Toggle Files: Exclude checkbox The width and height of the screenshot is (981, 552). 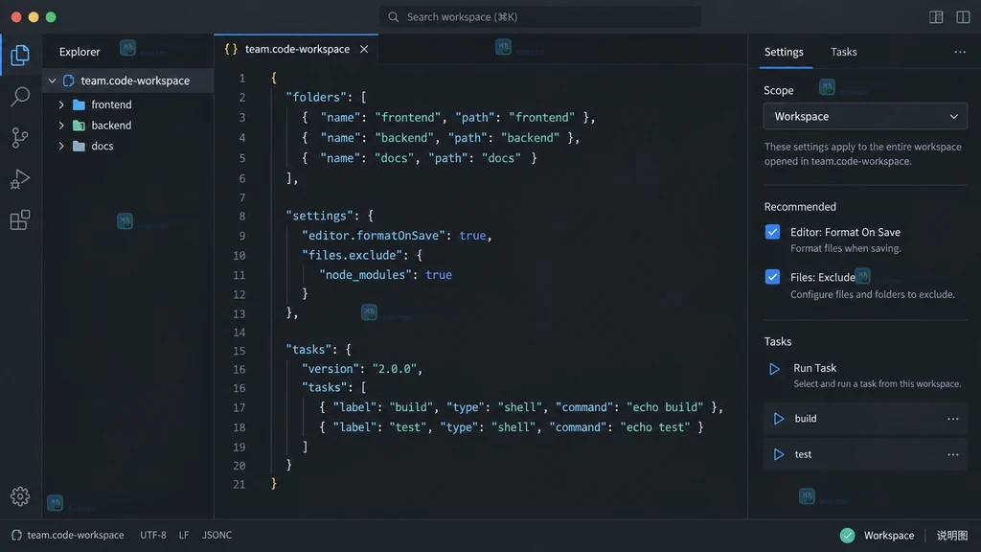point(772,277)
